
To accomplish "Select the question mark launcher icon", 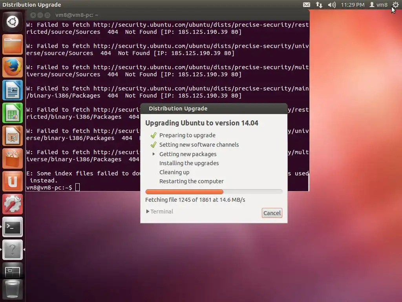I will pos(12,250).
